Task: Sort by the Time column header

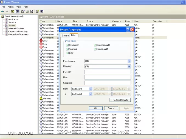Action: click(x=78, y=21)
